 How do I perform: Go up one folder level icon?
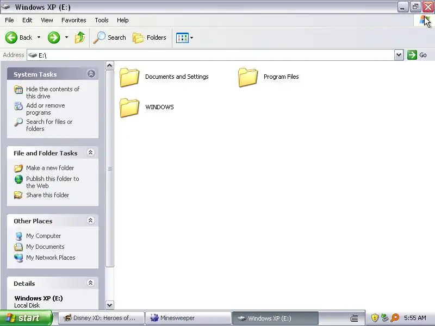80,37
